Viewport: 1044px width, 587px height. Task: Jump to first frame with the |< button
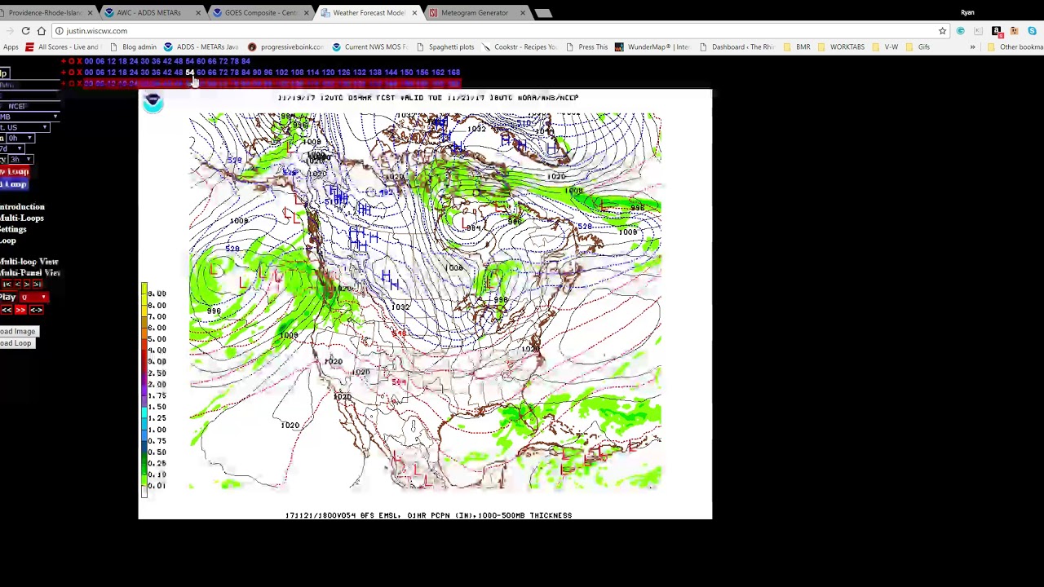coord(7,284)
